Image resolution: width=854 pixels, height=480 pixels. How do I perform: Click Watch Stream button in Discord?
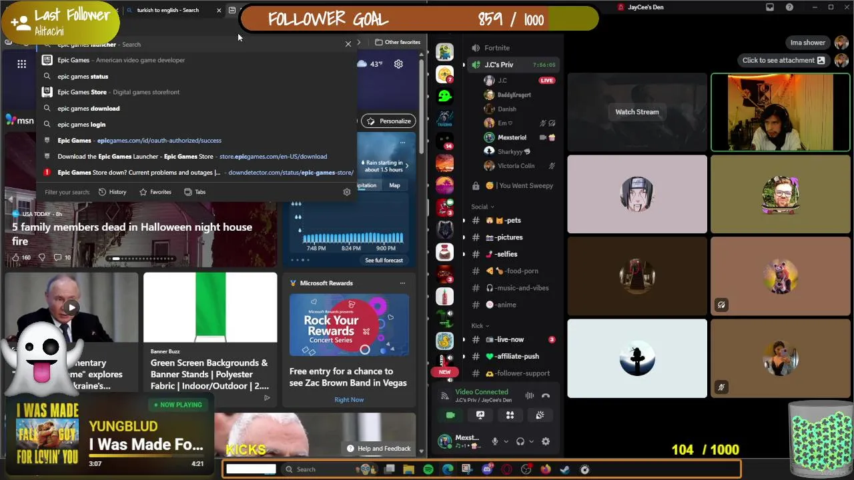click(x=637, y=112)
